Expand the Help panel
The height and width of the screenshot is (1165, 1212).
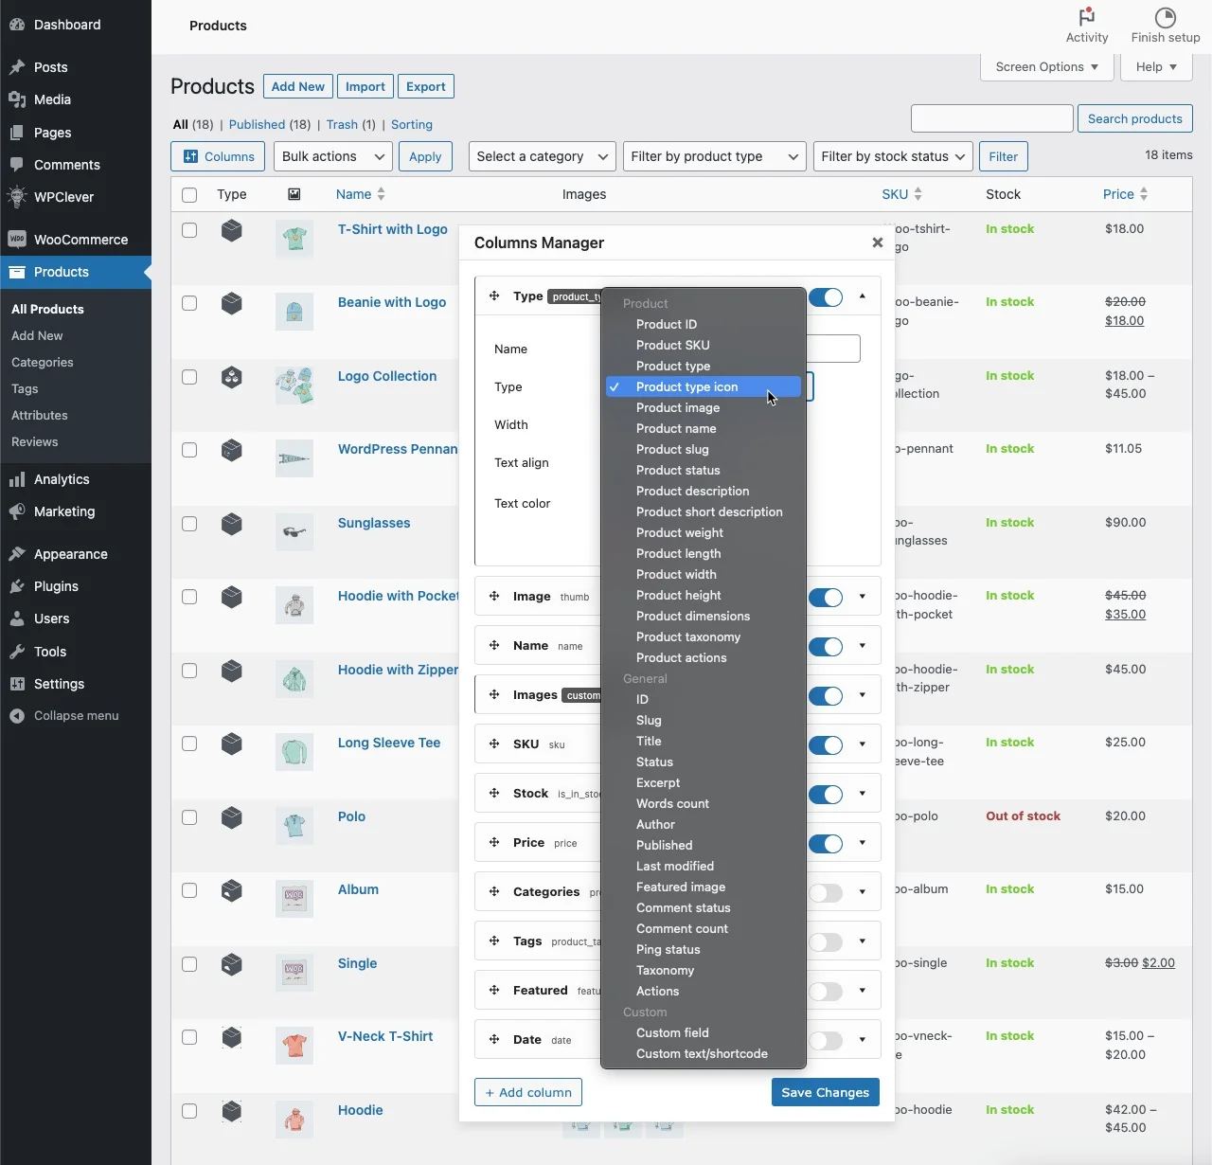click(1156, 67)
